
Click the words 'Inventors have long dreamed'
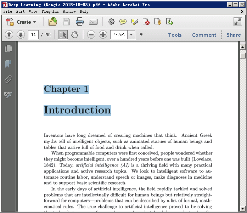tap(75, 135)
